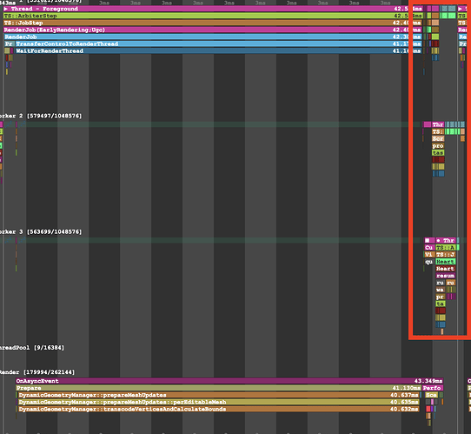The width and height of the screenshot is (471, 434).
Task: Click the Scr bar in Worker 2
Action: click(438, 138)
